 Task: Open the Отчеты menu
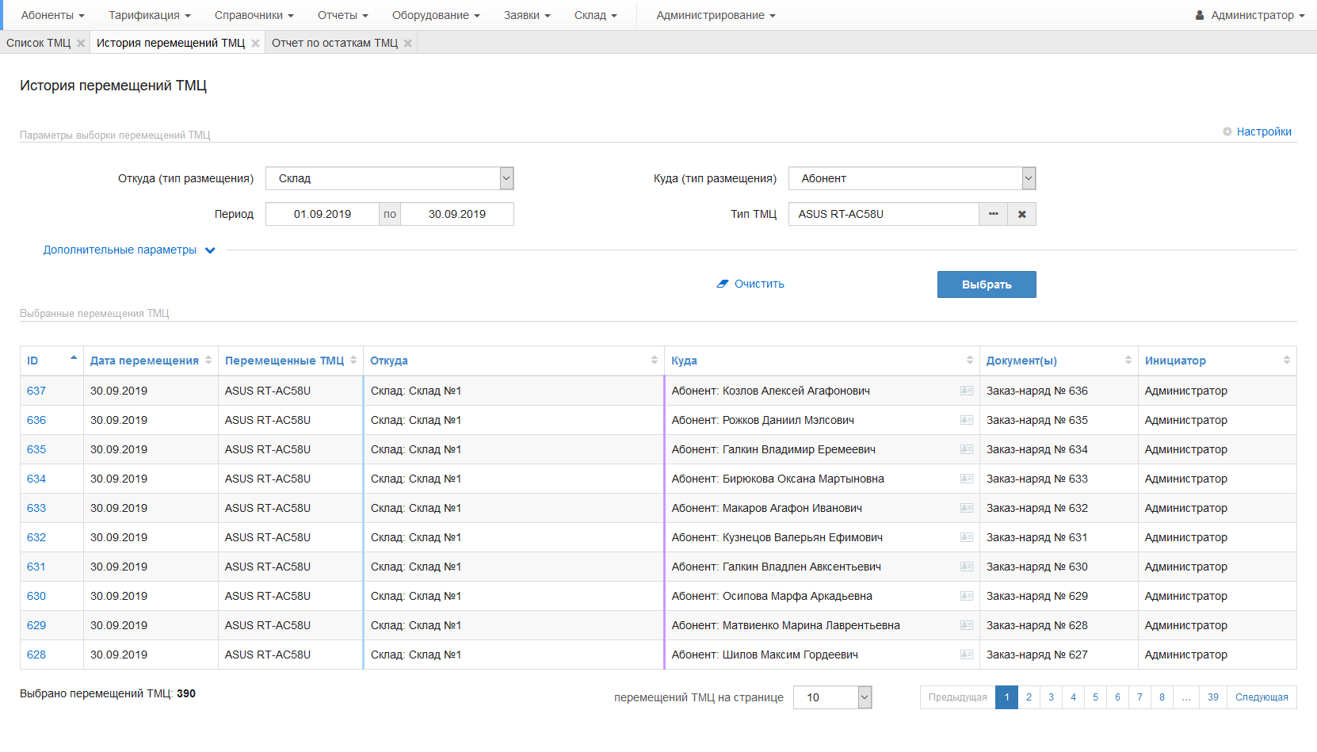pos(343,15)
